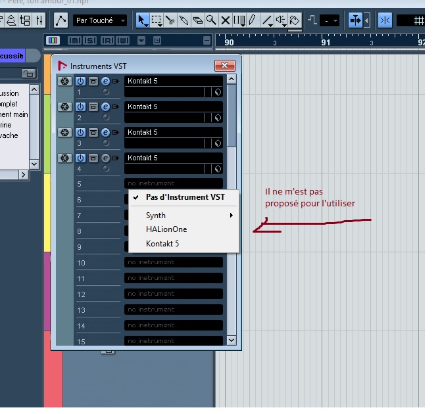The height and width of the screenshot is (414, 442).
Task: Open track list global options dropdown arrow
Action: [x=141, y=41]
